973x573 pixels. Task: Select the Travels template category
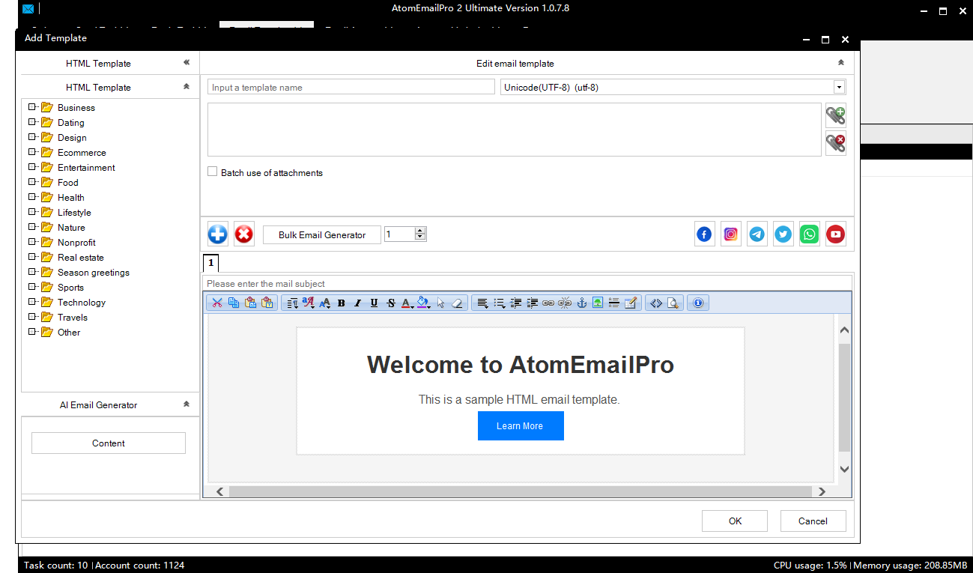pyautogui.click(x=73, y=317)
